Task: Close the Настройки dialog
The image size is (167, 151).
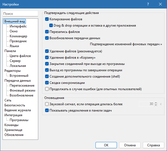Action: (x=160, y=4)
